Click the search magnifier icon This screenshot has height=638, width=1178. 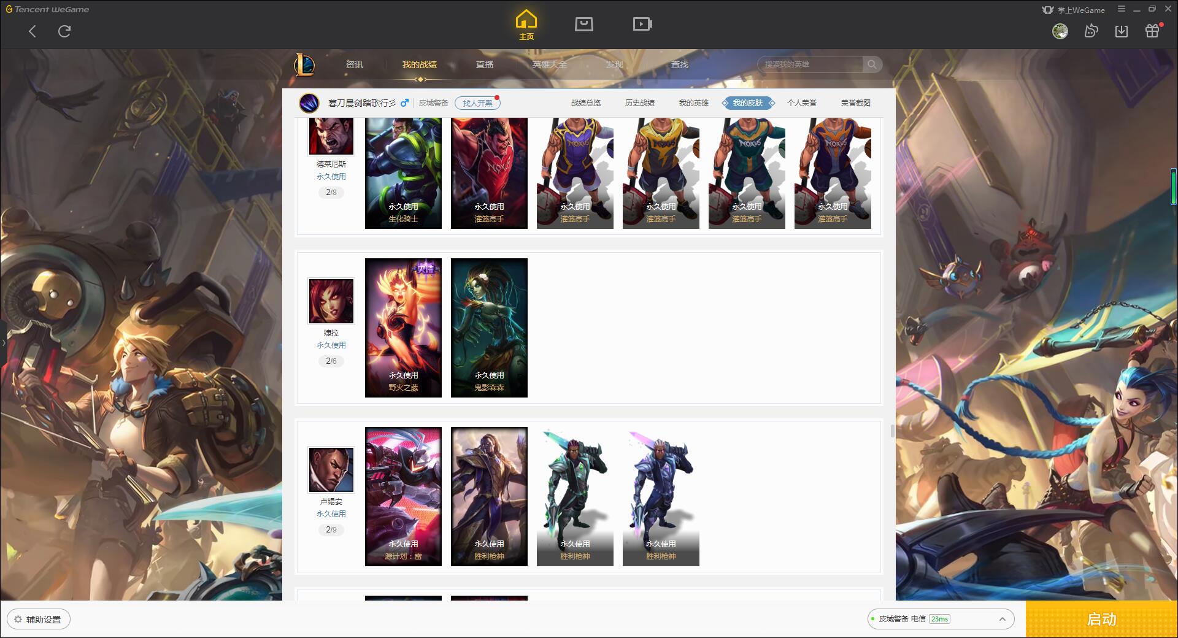pos(872,64)
